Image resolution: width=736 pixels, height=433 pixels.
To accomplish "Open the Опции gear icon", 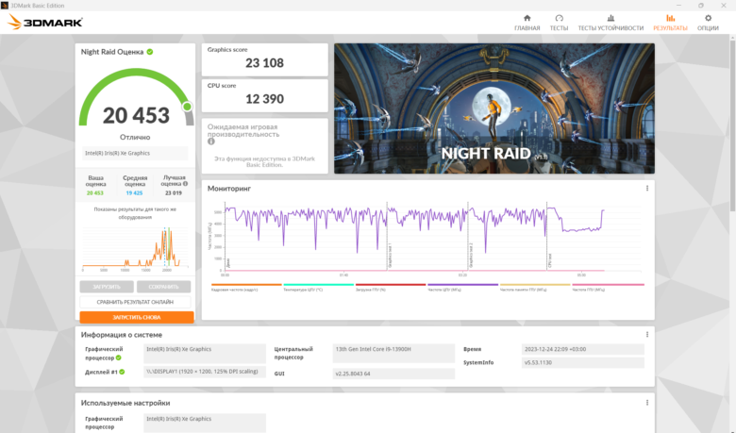I will (x=708, y=18).
